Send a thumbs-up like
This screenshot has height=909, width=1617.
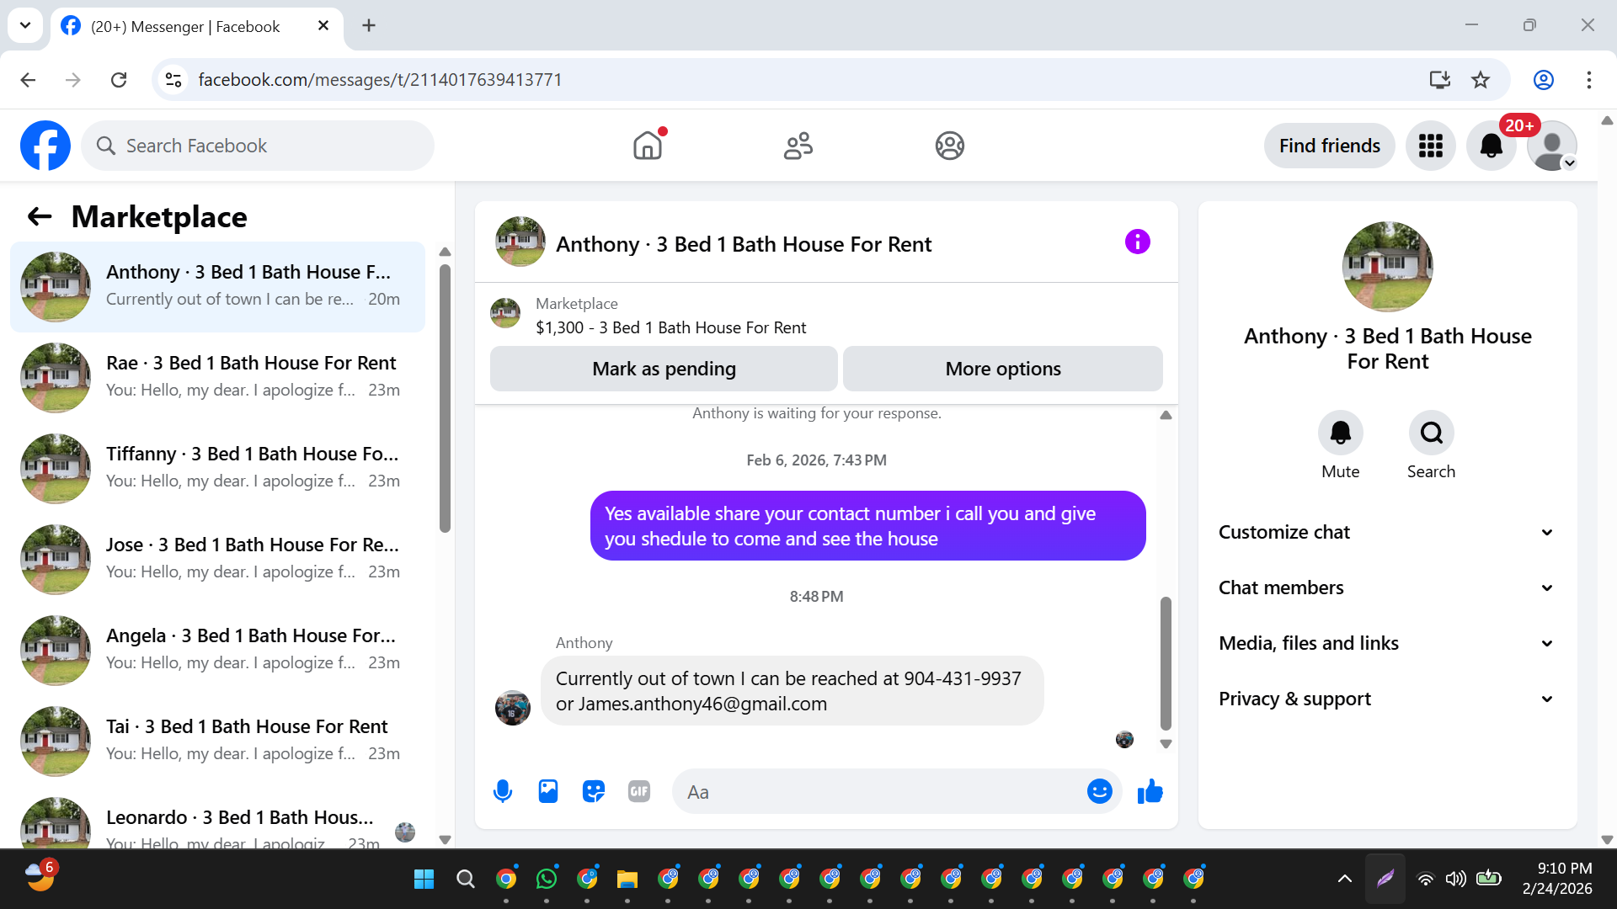pos(1150,791)
